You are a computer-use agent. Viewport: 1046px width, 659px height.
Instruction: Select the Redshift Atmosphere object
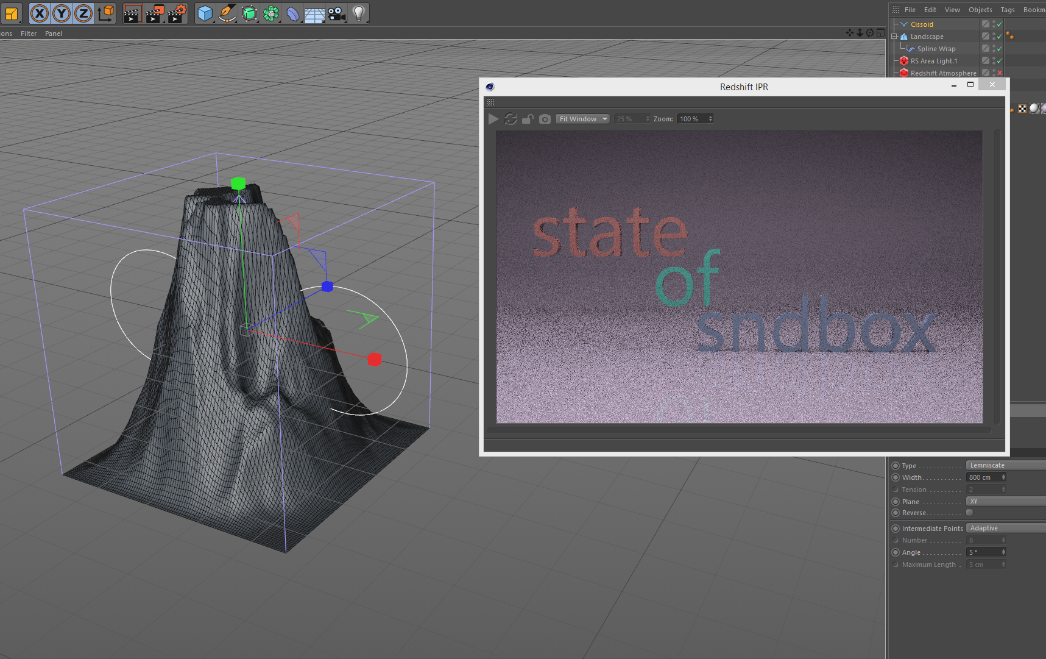pyautogui.click(x=943, y=73)
